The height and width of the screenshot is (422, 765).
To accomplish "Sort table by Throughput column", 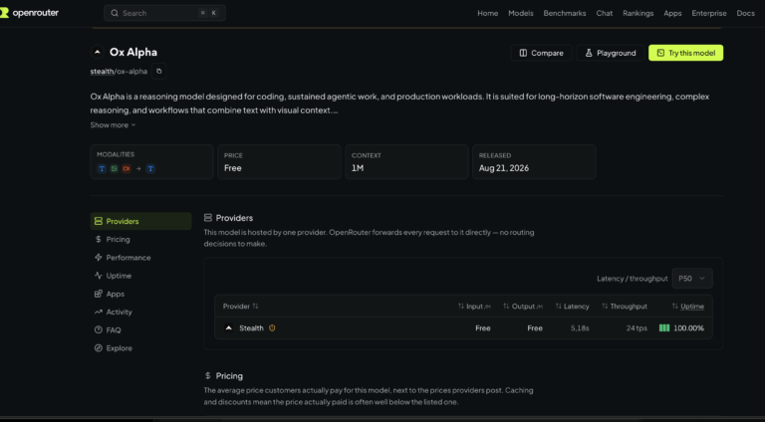I will [624, 306].
